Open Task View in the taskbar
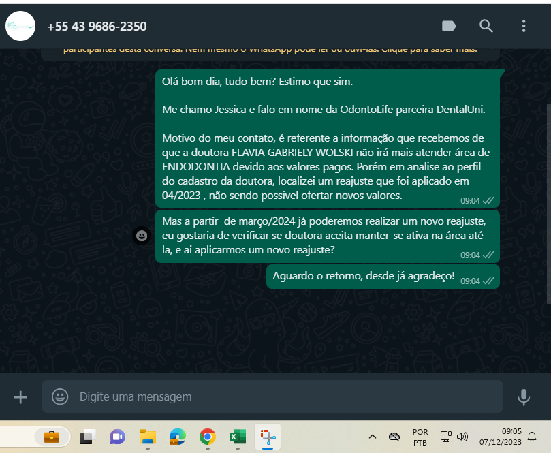 87,437
